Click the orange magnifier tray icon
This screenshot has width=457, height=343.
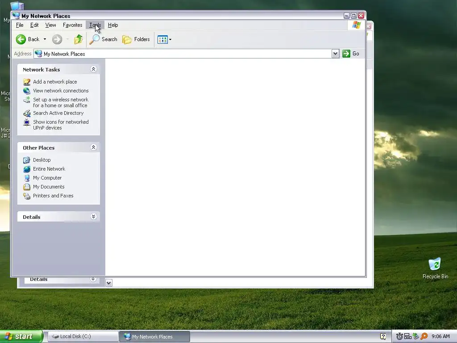pyautogui.click(x=424, y=336)
